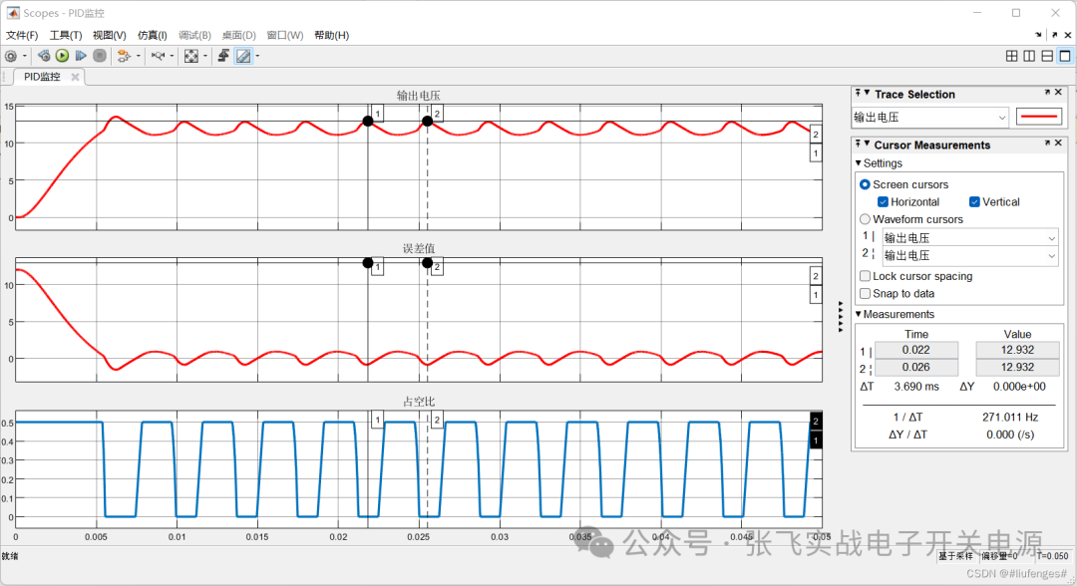Click the highlight Simulink block icon
This screenshot has width=1077, height=586.
pyautogui.click(x=124, y=56)
